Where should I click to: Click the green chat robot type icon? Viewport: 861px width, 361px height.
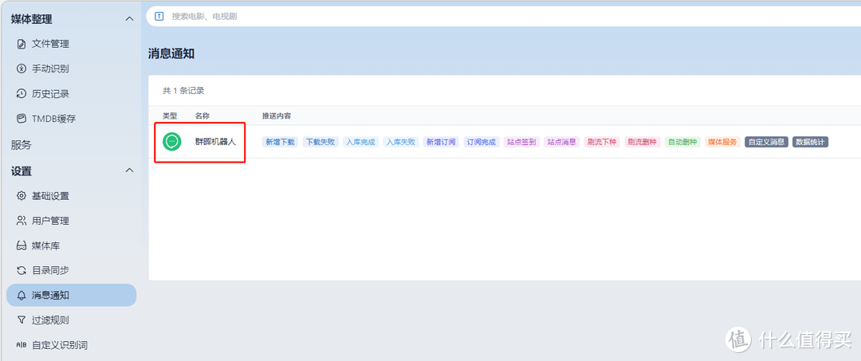click(x=172, y=142)
